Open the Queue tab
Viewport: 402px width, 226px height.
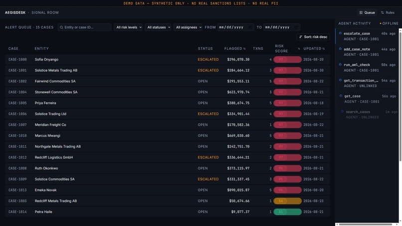[367, 12]
